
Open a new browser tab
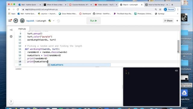click(172, 5)
